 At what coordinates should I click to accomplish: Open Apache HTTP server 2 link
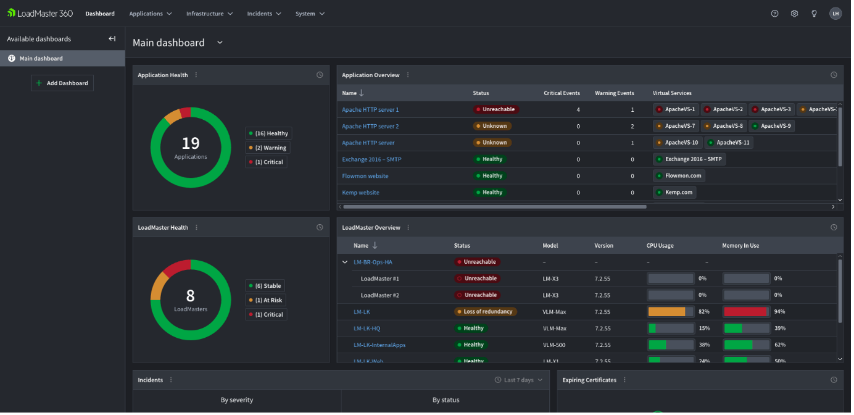coord(371,127)
